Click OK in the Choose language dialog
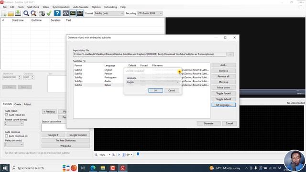Image resolution: width=306 pixels, height=172 pixels. pos(155,90)
